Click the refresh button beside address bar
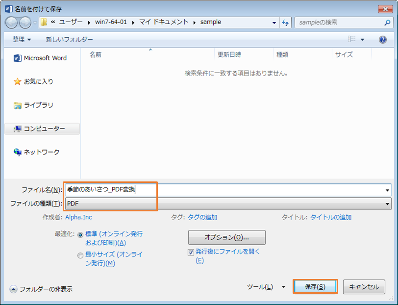398x305 pixels. (285, 23)
